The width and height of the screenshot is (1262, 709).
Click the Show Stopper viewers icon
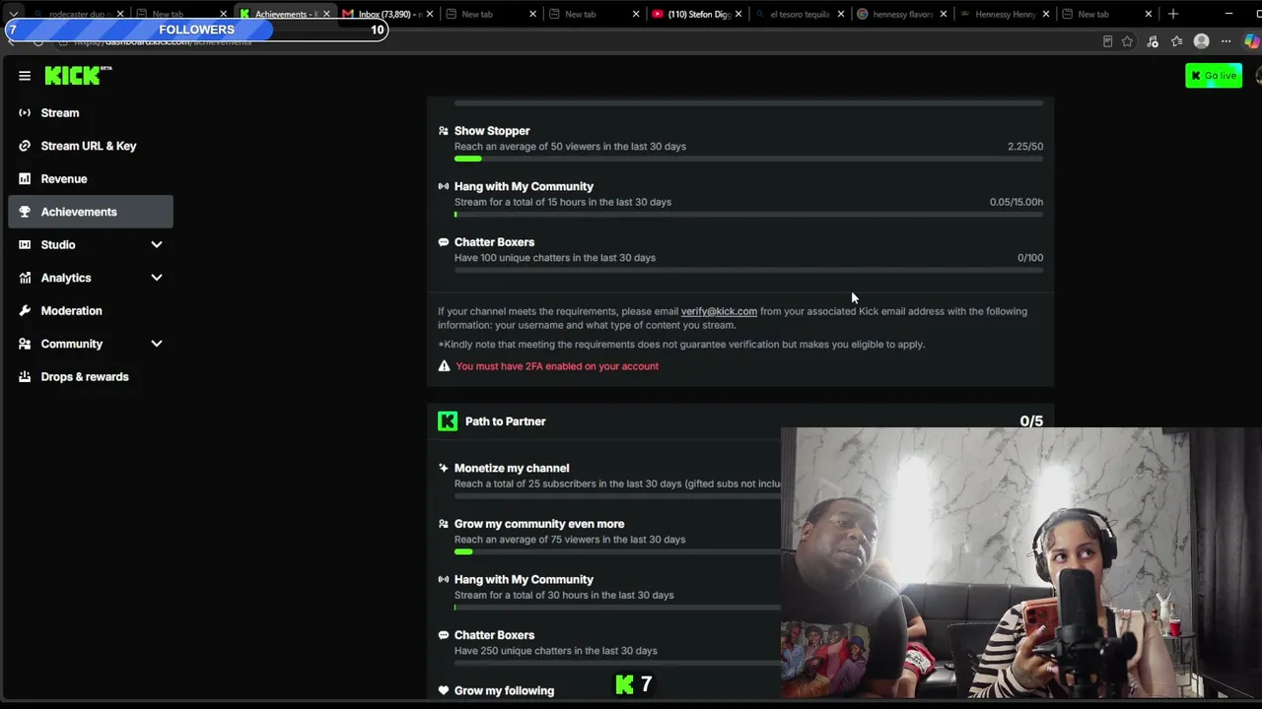(x=444, y=131)
